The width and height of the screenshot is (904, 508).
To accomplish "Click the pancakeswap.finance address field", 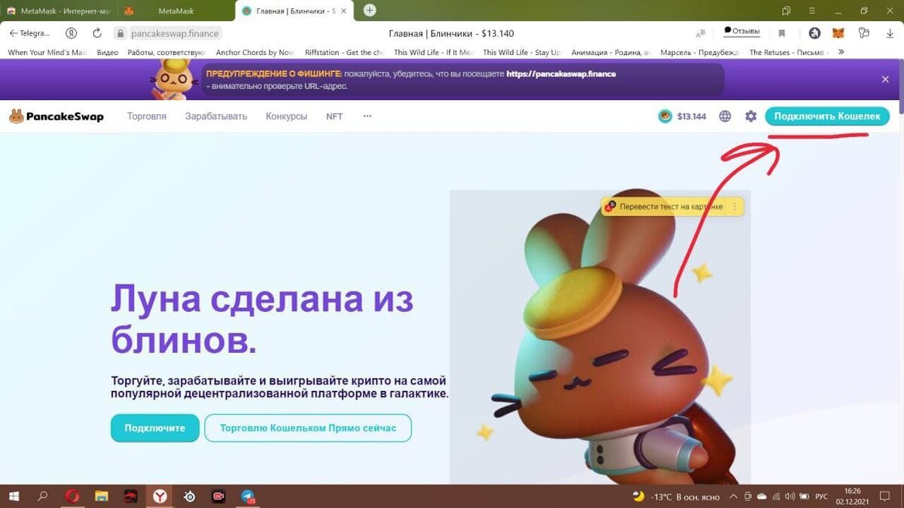I will pyautogui.click(x=175, y=33).
